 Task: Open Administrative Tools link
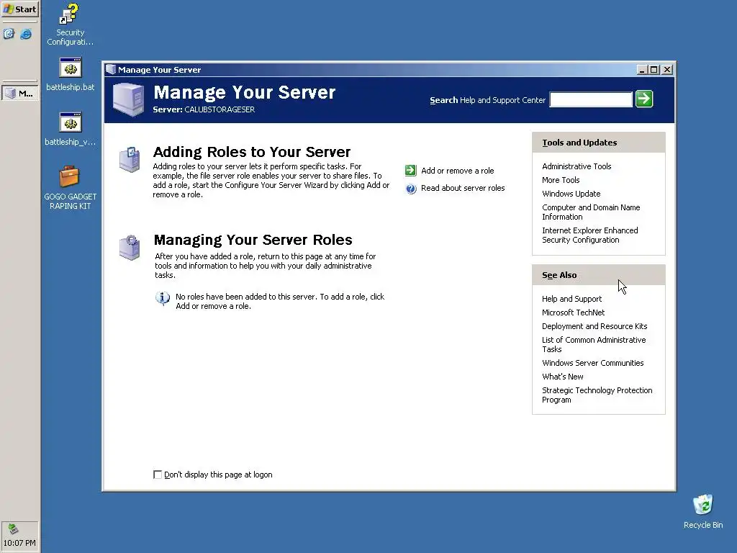click(577, 166)
